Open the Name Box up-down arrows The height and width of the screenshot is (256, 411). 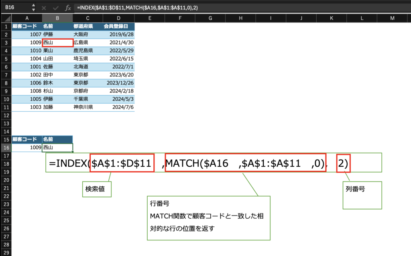[x=33, y=8]
